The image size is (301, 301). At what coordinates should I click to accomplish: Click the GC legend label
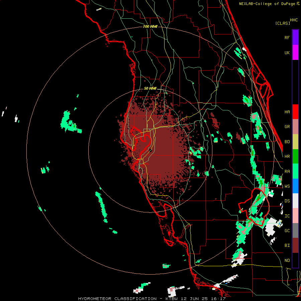287,230
